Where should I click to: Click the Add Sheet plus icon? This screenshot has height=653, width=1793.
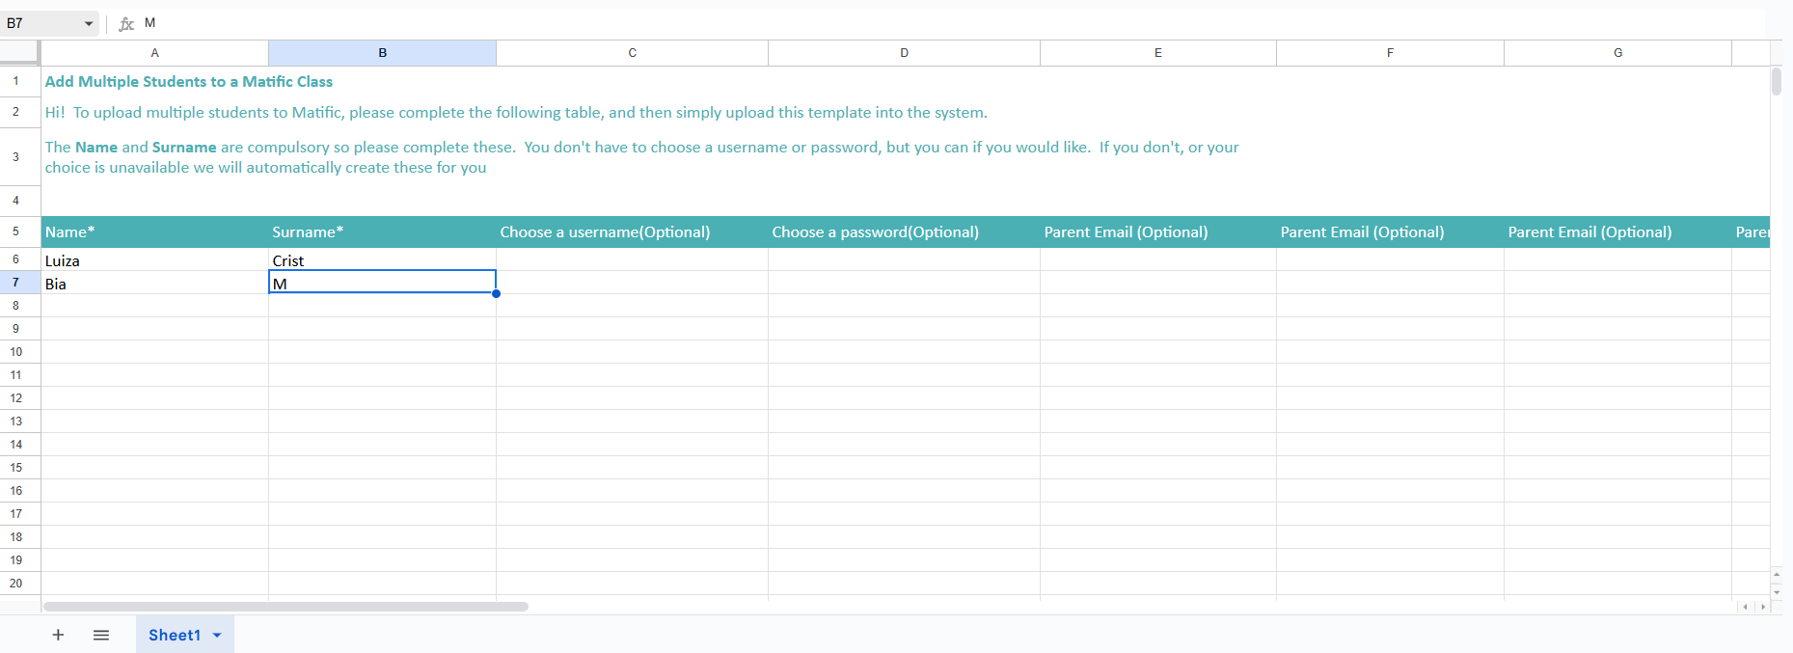pos(58,635)
